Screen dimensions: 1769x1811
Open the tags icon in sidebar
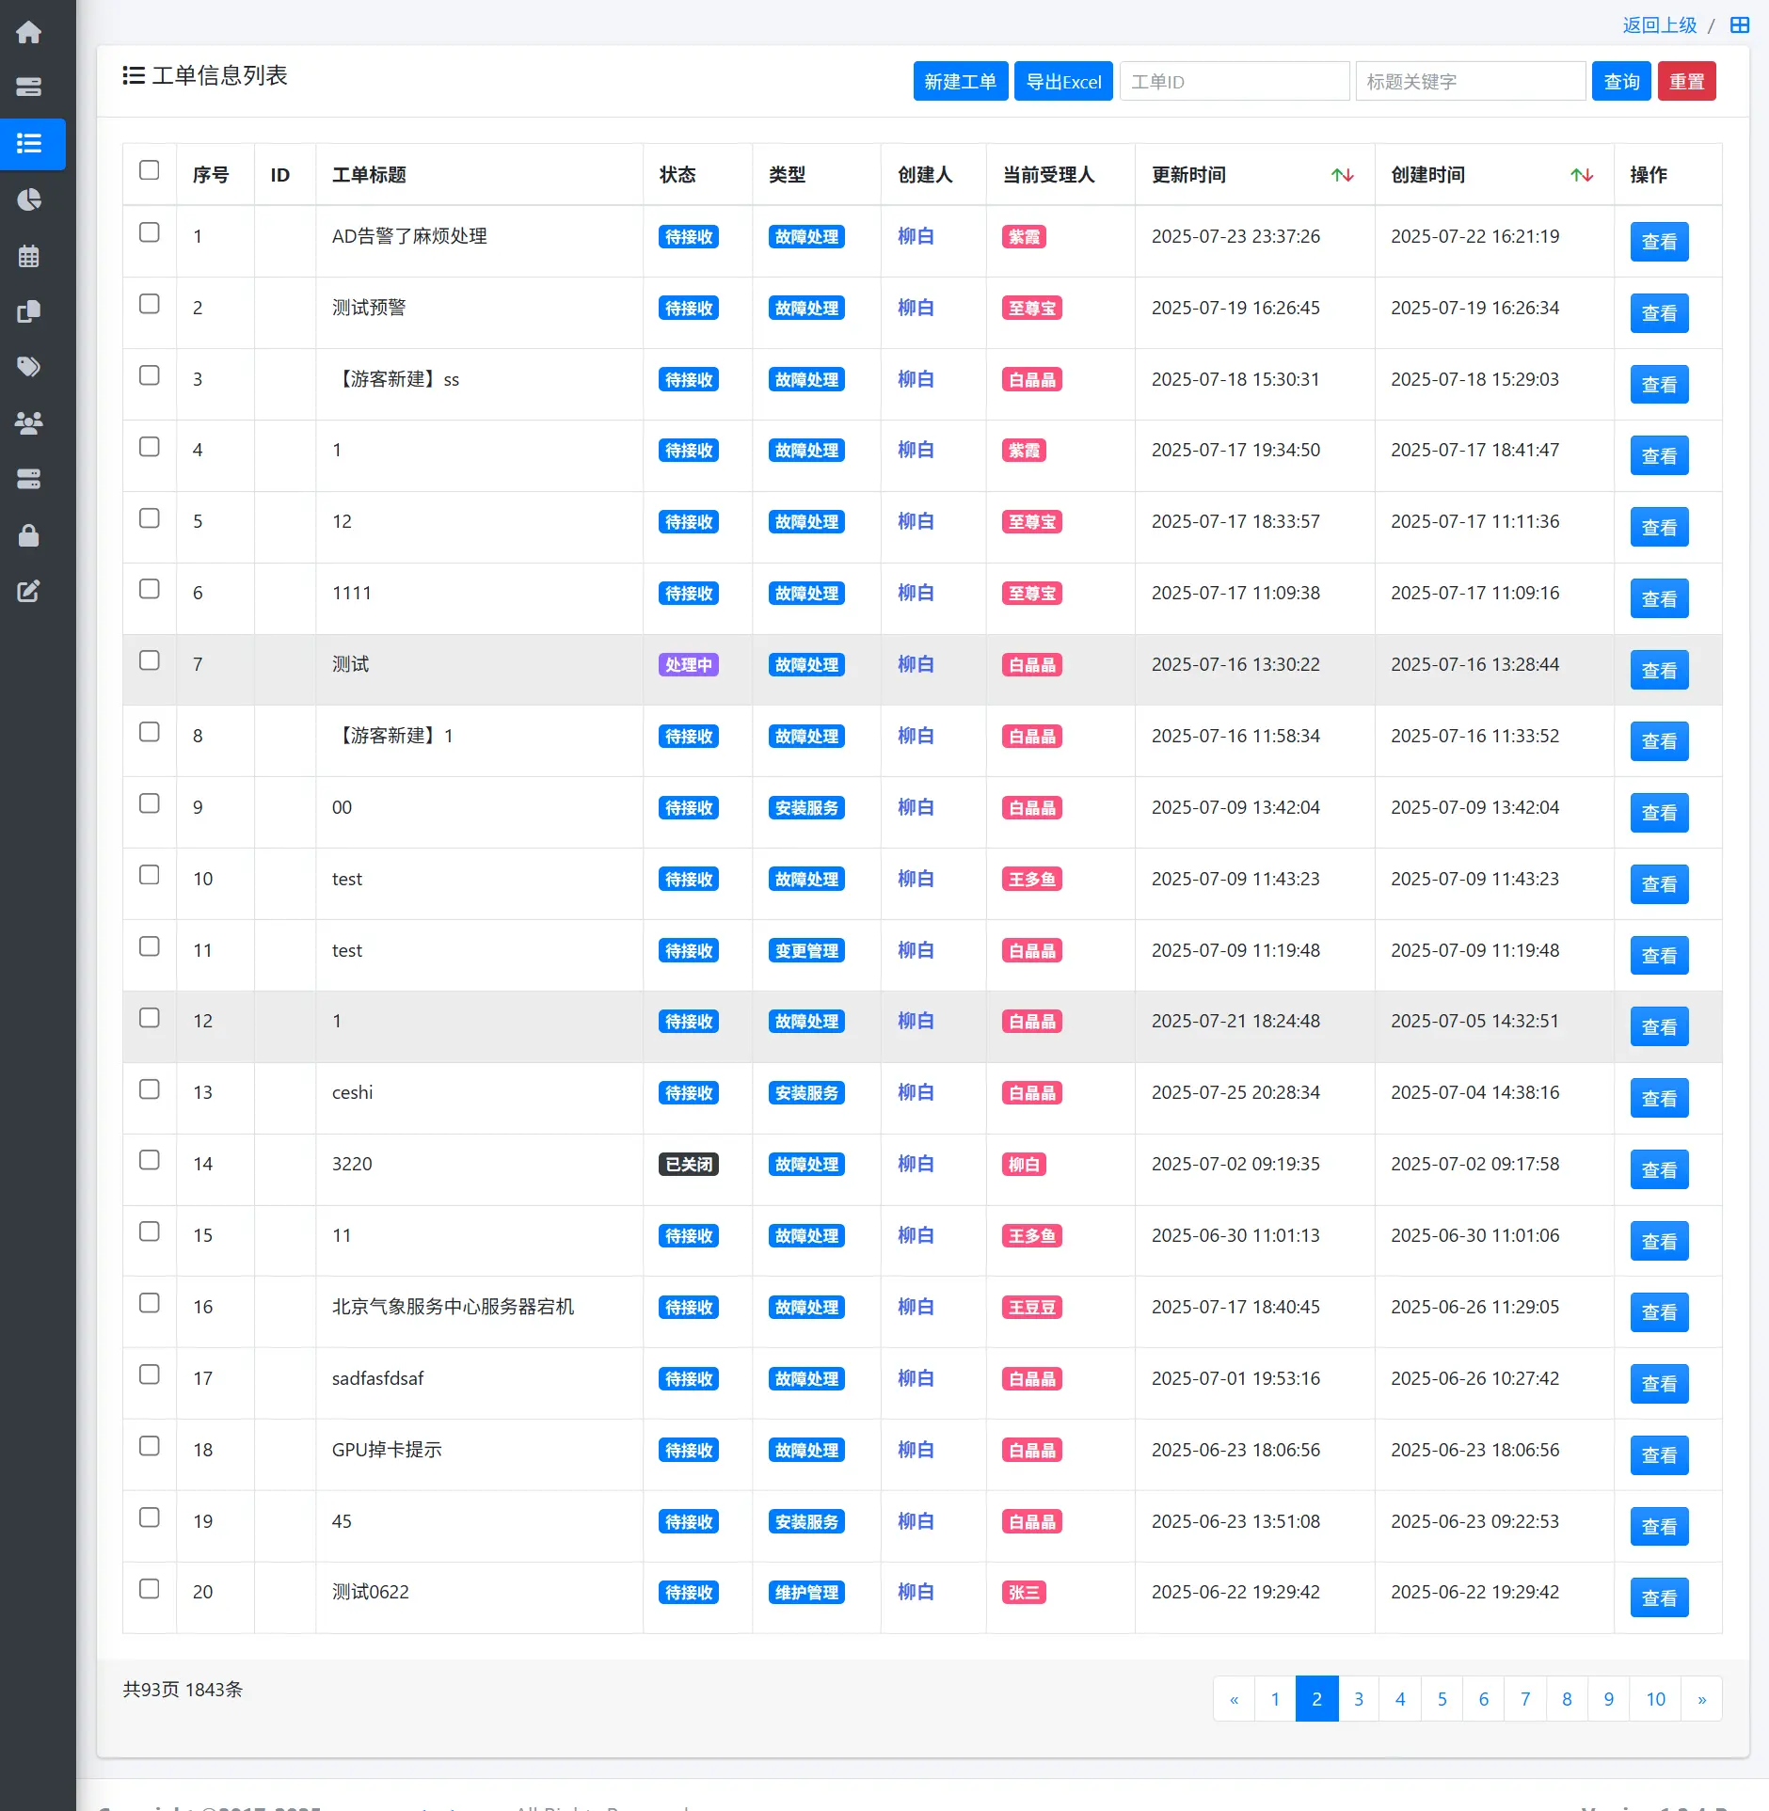[x=29, y=367]
